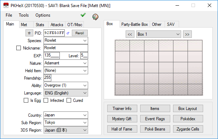Click the shiny star button beside PID

point(29,33)
